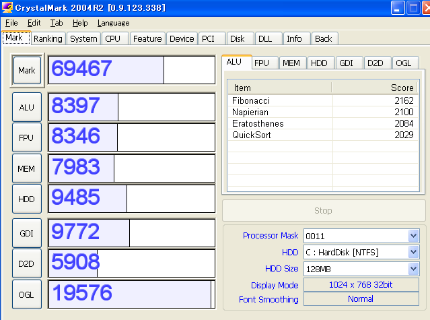Click the Score column header
The height and width of the screenshot is (320, 430).
click(x=374, y=88)
